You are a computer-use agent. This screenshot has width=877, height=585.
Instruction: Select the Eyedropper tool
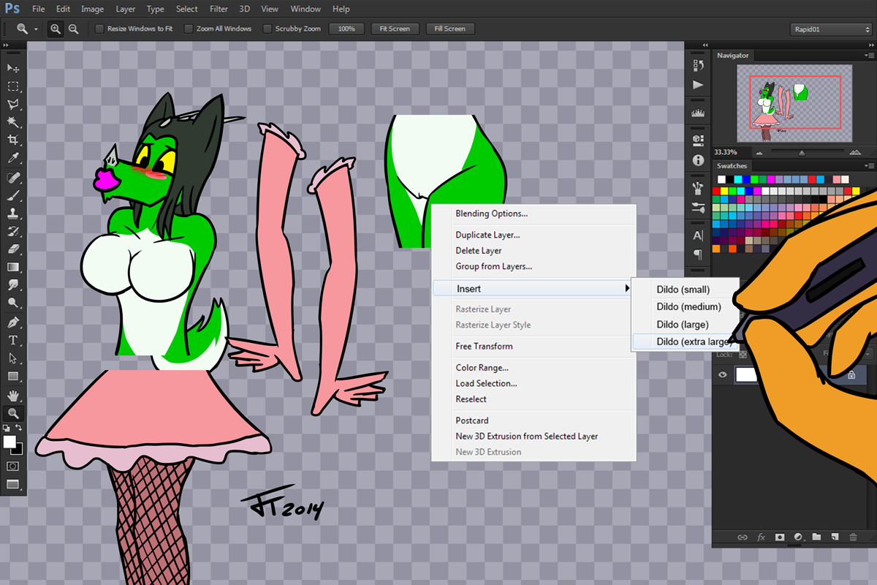coord(13,158)
